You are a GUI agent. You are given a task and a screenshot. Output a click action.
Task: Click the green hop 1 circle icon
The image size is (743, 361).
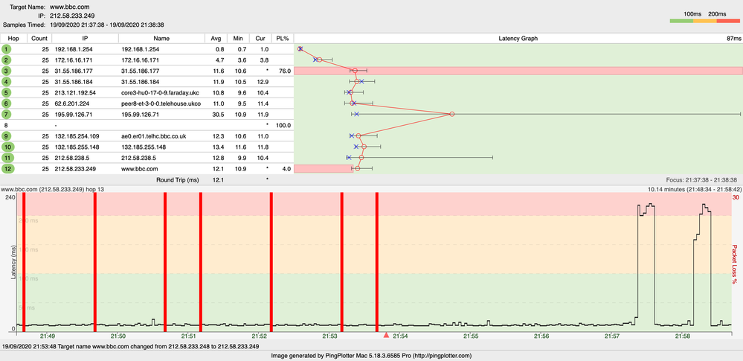click(7, 48)
